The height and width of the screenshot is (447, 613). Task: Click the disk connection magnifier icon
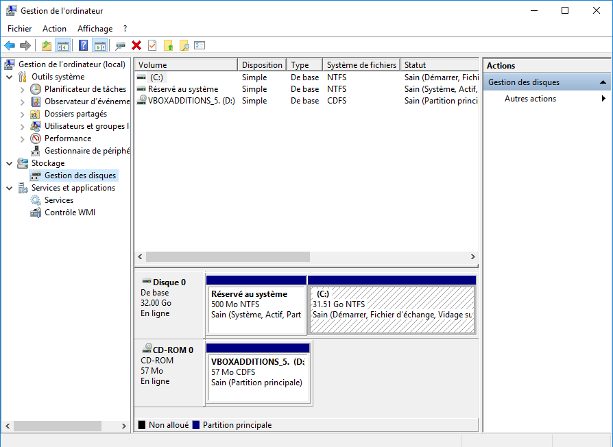[121, 46]
